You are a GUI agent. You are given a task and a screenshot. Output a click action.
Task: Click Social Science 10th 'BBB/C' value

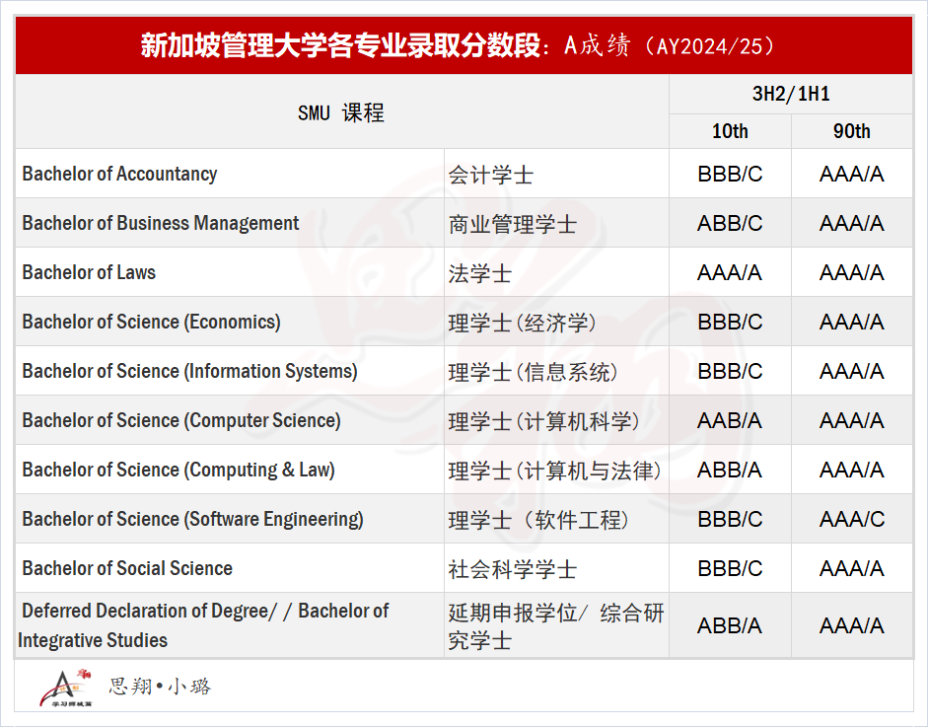tap(730, 568)
